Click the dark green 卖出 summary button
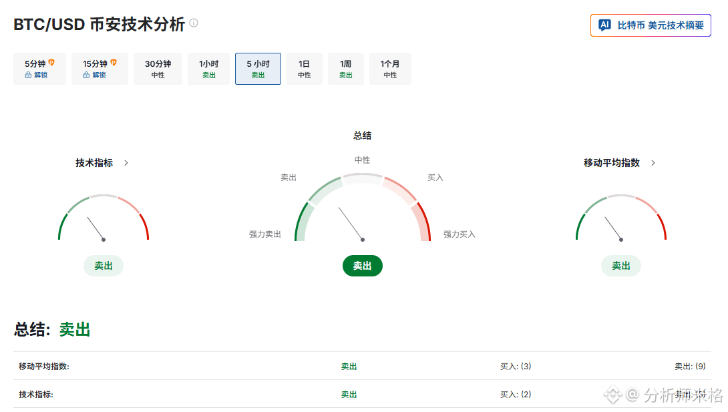The image size is (728, 412). (x=362, y=266)
